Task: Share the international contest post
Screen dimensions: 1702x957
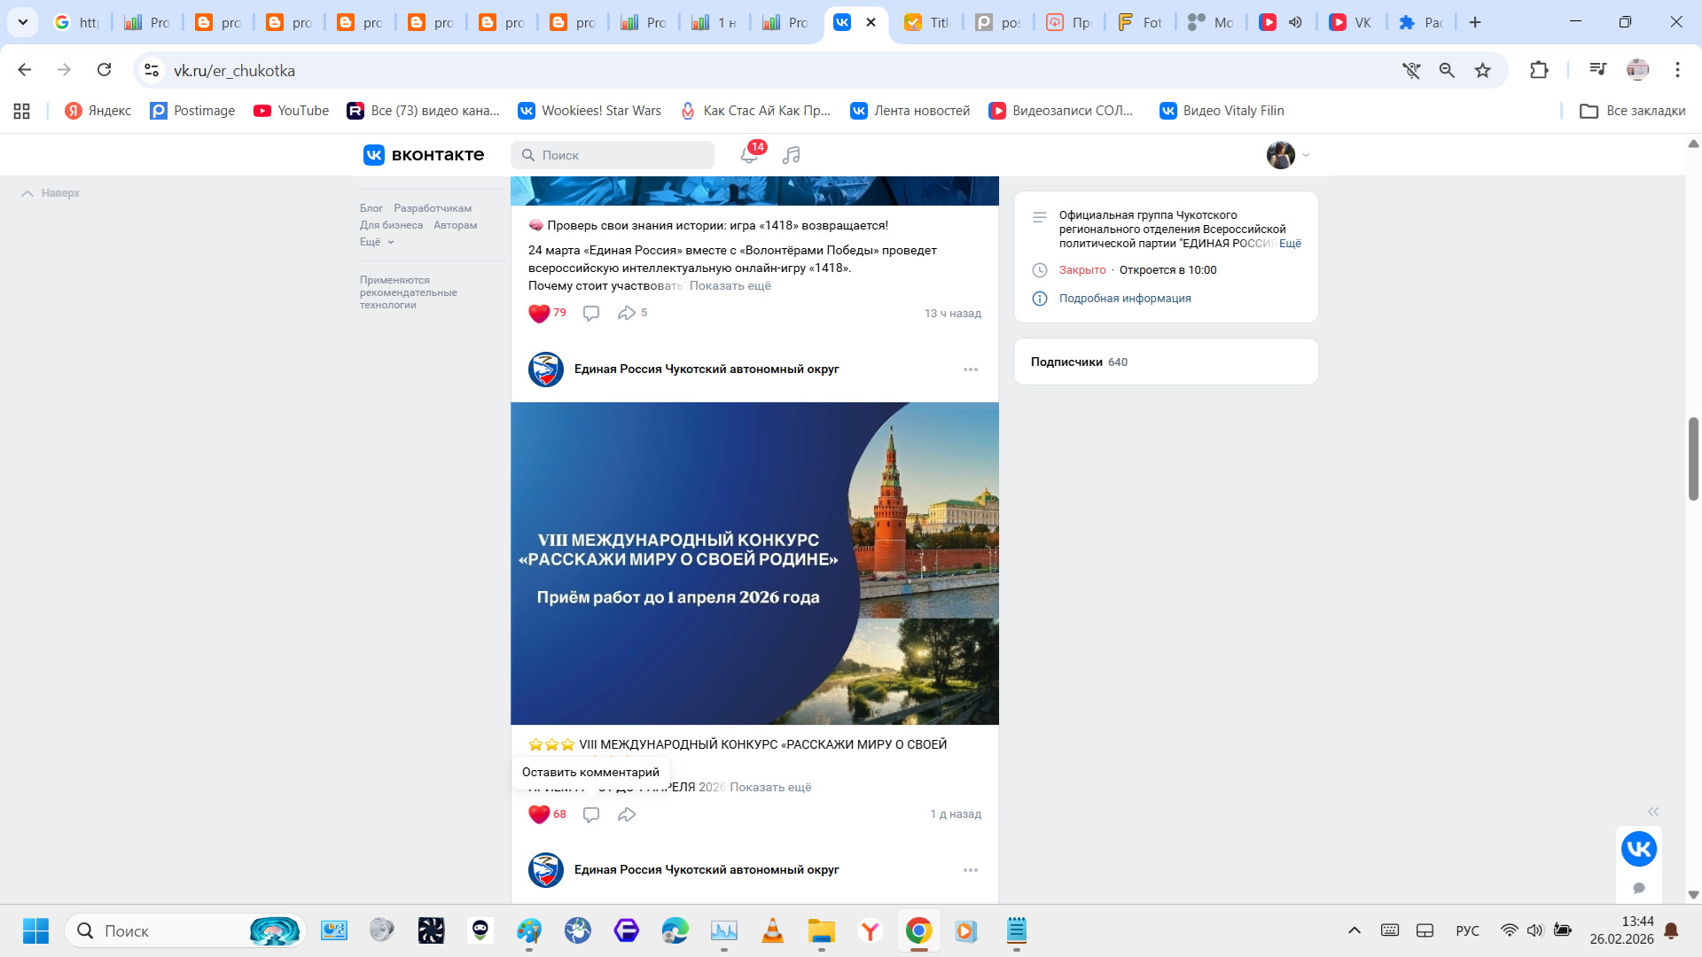Action: [627, 814]
